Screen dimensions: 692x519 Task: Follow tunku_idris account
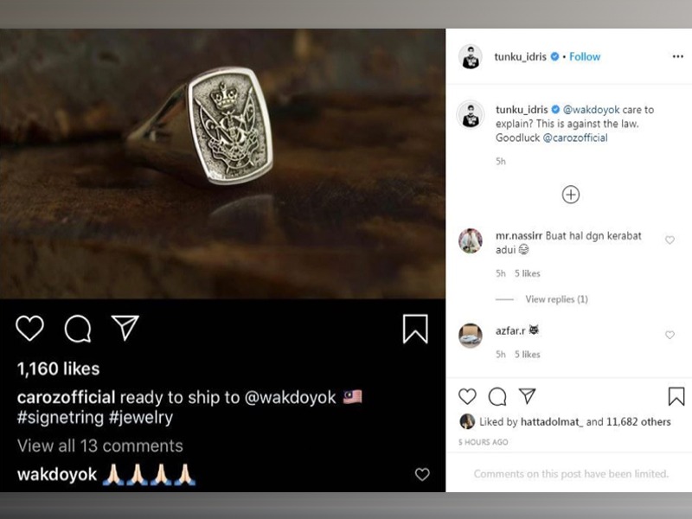coord(585,57)
